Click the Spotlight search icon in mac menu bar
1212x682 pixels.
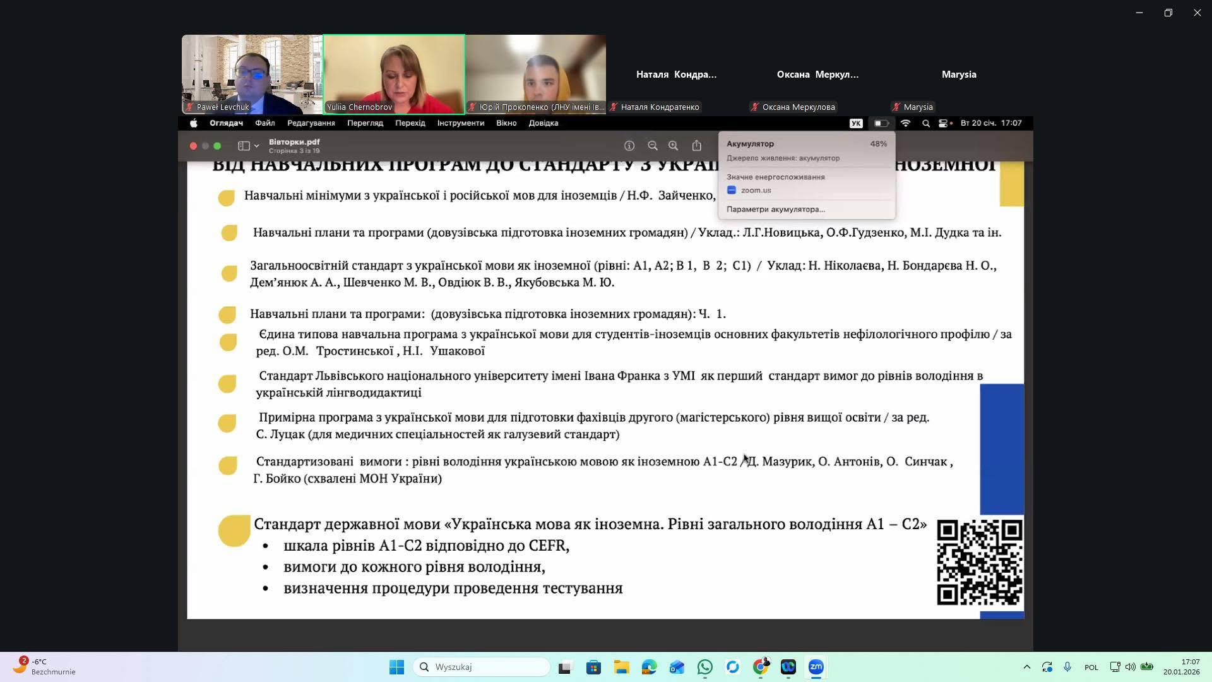click(925, 123)
